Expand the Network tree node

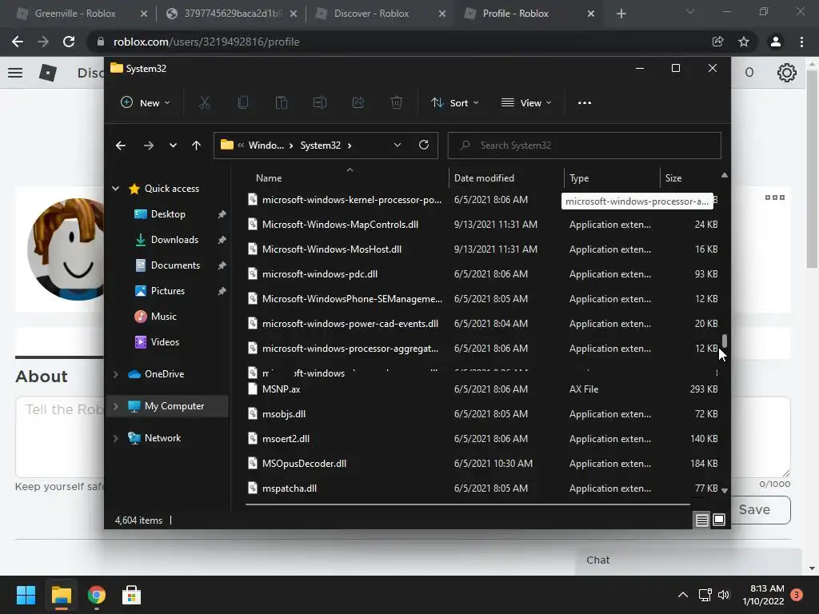pyautogui.click(x=115, y=438)
